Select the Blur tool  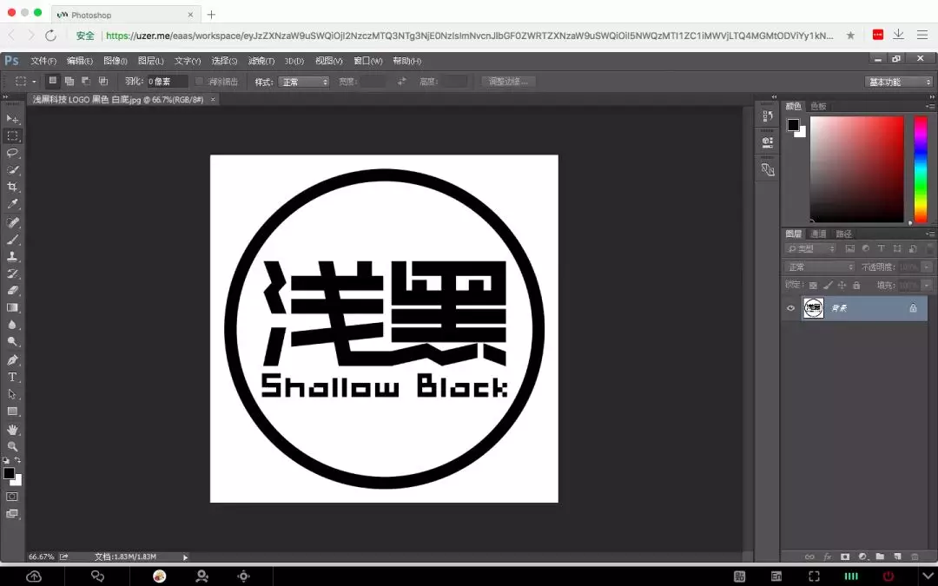[12, 325]
